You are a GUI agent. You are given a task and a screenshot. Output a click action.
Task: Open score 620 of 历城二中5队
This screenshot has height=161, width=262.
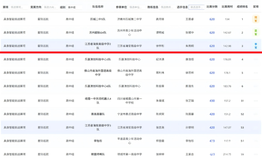(212, 19)
